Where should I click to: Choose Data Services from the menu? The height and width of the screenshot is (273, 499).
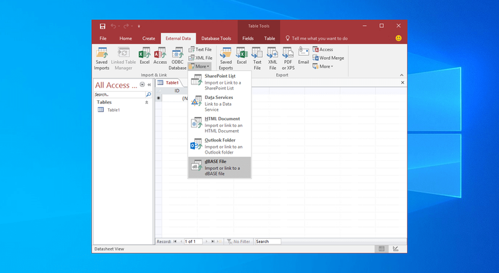click(220, 104)
